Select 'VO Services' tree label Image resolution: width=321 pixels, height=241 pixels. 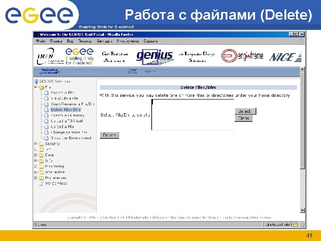click(56, 183)
